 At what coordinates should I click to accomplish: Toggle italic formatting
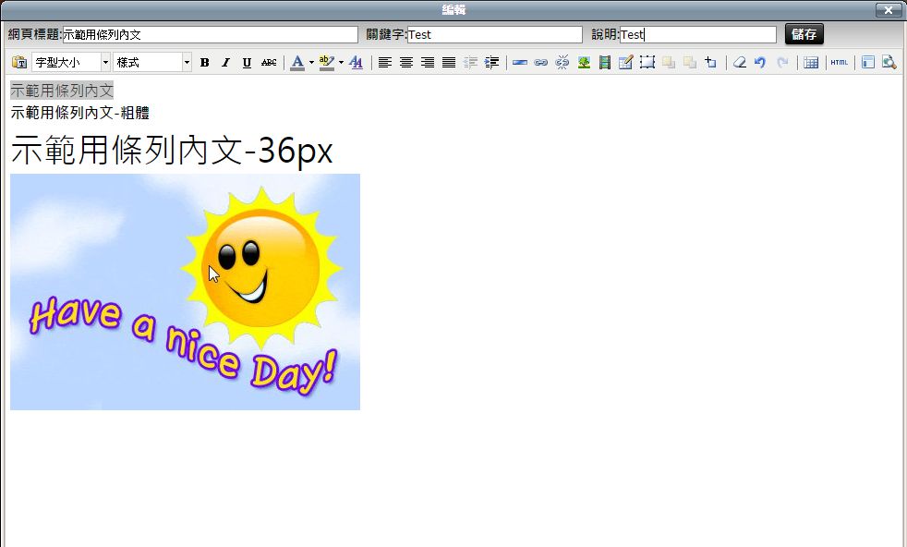pyautogui.click(x=224, y=63)
